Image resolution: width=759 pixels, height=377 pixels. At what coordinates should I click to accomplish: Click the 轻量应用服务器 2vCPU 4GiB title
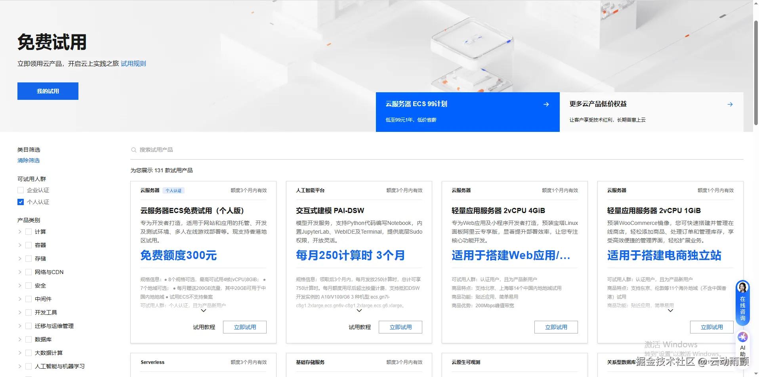(x=498, y=211)
